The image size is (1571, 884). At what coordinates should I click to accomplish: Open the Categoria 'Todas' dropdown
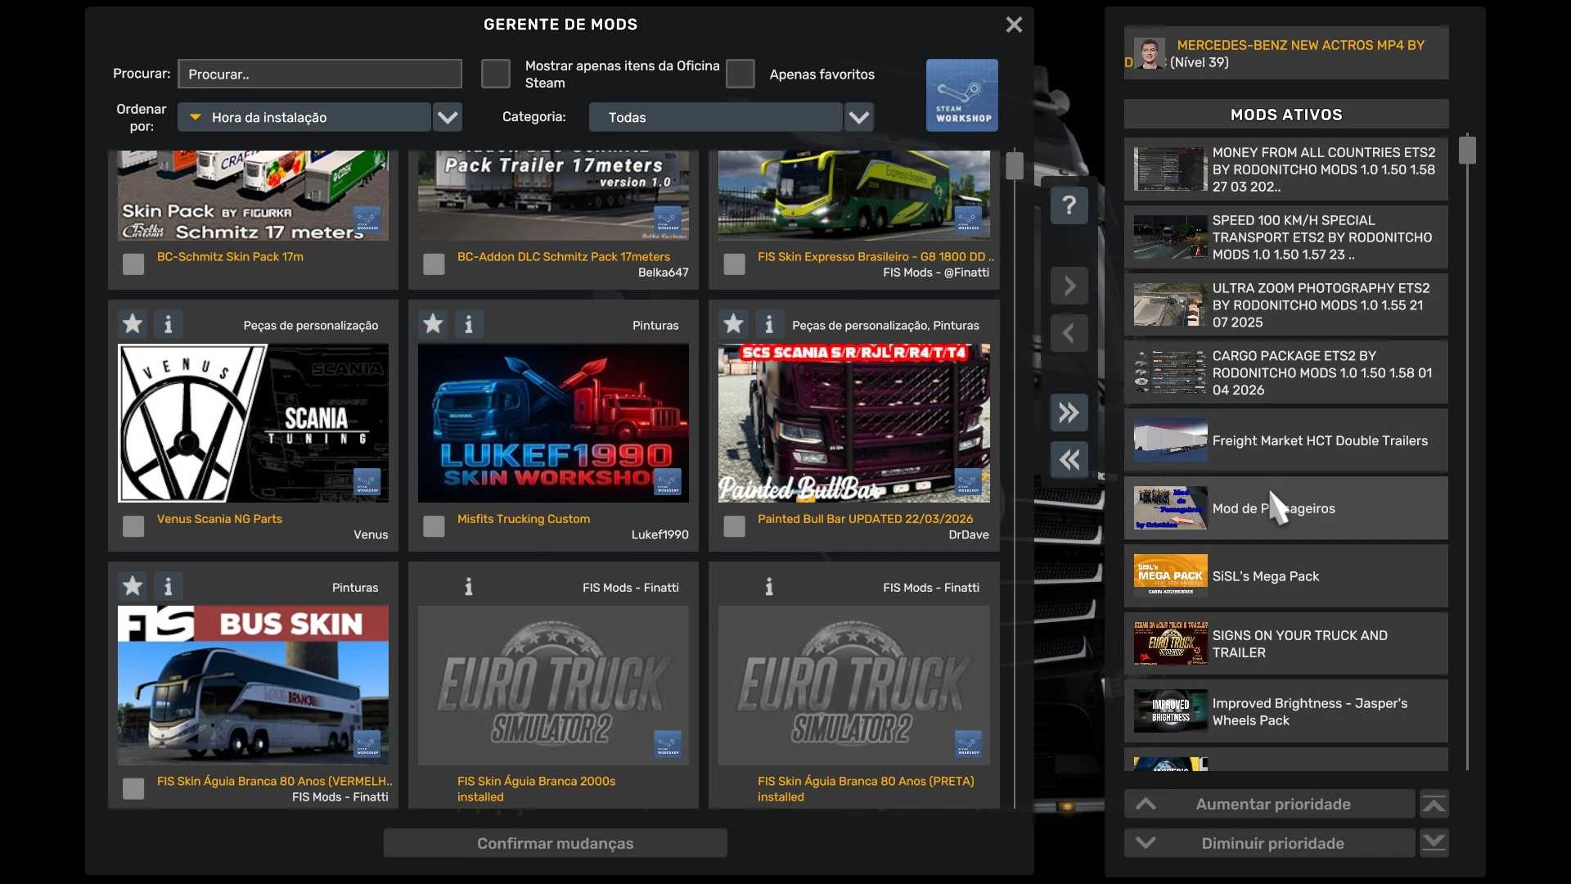point(716,117)
